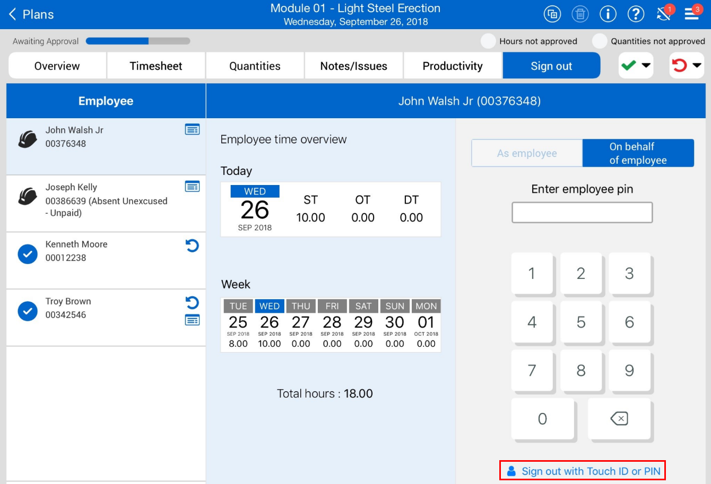Screen dimensions: 711x484
Task: Tap keypad digit 2
Action: coord(581,274)
